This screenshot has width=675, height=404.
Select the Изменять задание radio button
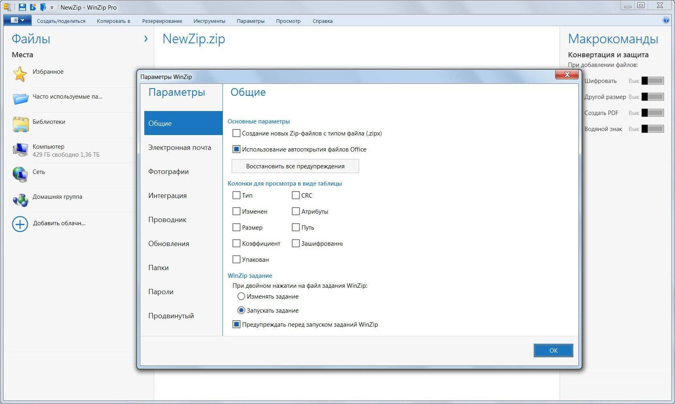241,296
